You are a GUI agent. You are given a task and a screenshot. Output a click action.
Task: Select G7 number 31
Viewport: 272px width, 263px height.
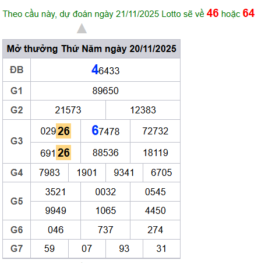click(161, 248)
